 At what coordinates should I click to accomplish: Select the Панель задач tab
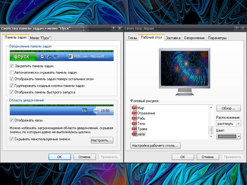point(16,37)
